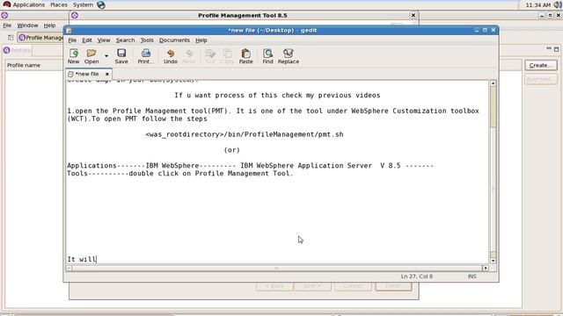Click the Profile name column header
Screen dimensions: 563x316
click(24, 65)
